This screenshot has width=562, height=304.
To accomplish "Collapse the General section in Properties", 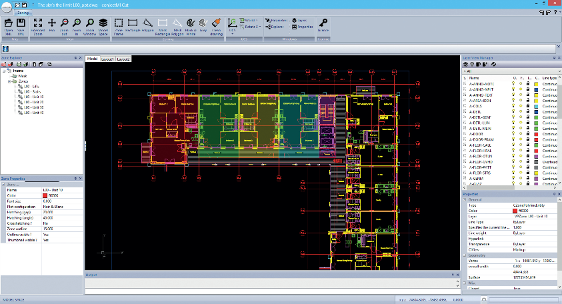I will point(465,200).
